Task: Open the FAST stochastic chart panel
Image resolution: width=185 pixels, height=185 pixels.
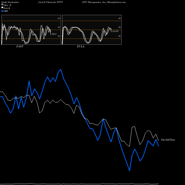Action: tap(31, 30)
